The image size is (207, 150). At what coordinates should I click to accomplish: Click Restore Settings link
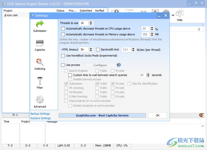pos(40,118)
